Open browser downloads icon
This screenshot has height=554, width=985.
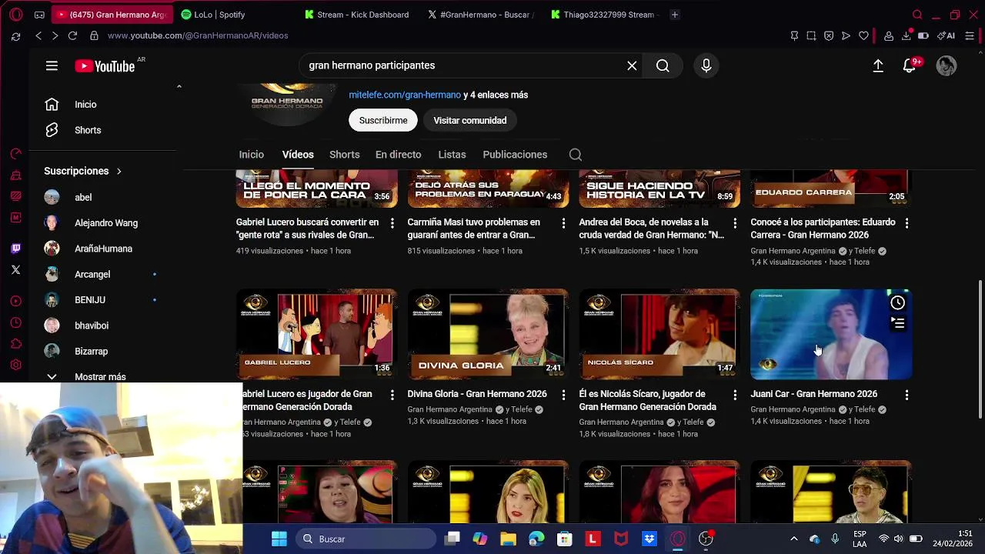[x=907, y=35]
